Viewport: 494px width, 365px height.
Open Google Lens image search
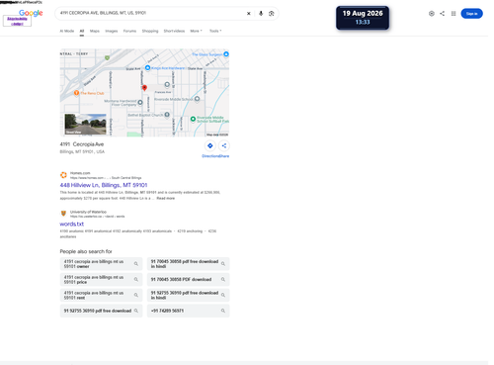coord(272,14)
